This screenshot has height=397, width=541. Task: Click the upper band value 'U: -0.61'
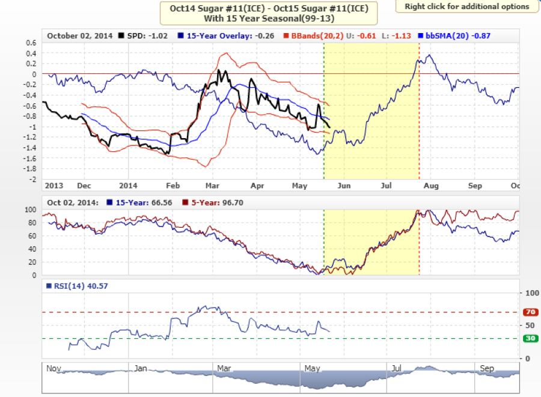(361, 36)
